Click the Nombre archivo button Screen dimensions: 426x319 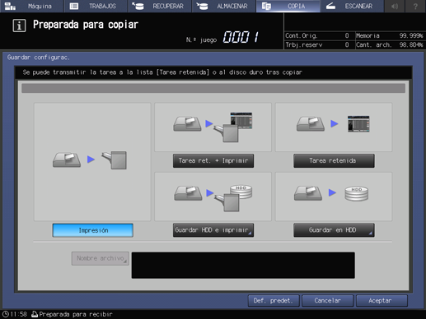101,258
